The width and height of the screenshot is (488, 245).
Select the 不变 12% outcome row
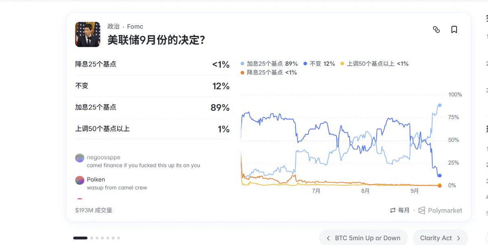153,86
